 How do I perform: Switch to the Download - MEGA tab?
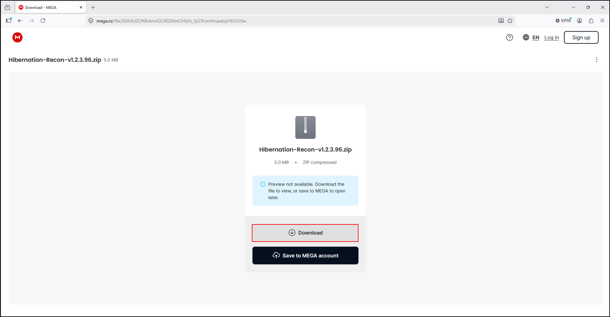tap(51, 7)
